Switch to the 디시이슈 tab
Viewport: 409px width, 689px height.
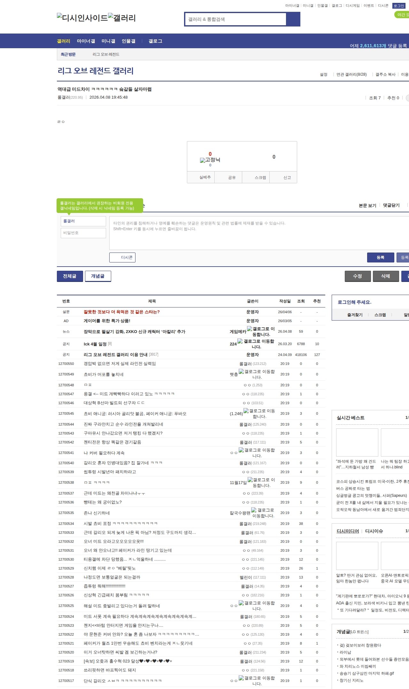coord(374,531)
